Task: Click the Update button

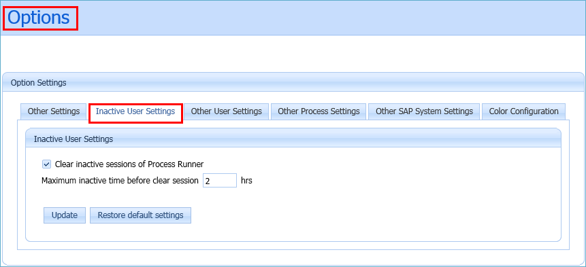Action: click(x=65, y=215)
